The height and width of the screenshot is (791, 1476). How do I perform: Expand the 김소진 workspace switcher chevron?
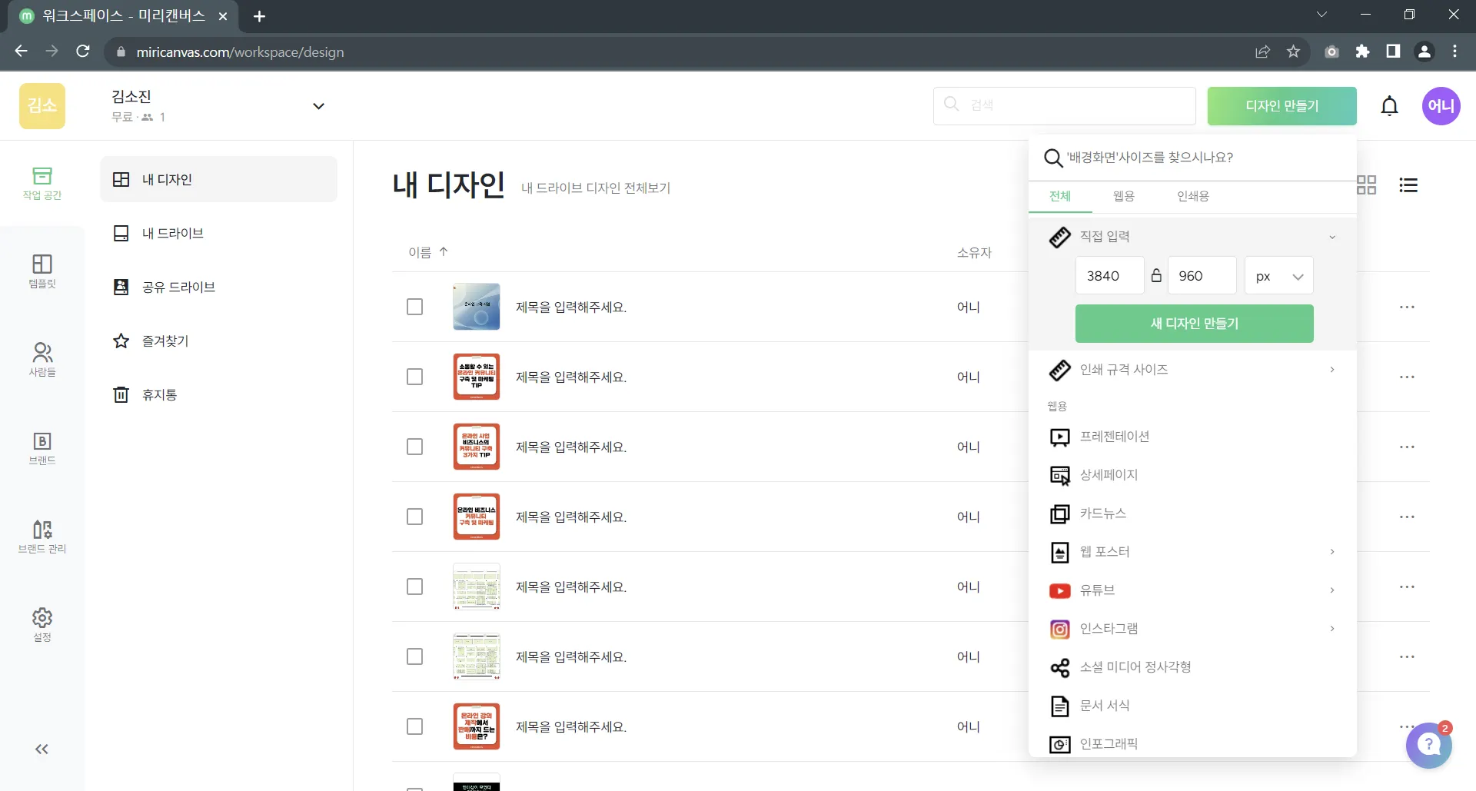click(318, 106)
